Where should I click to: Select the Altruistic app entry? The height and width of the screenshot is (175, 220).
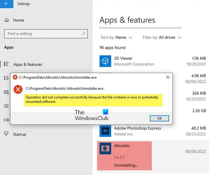[153, 156]
